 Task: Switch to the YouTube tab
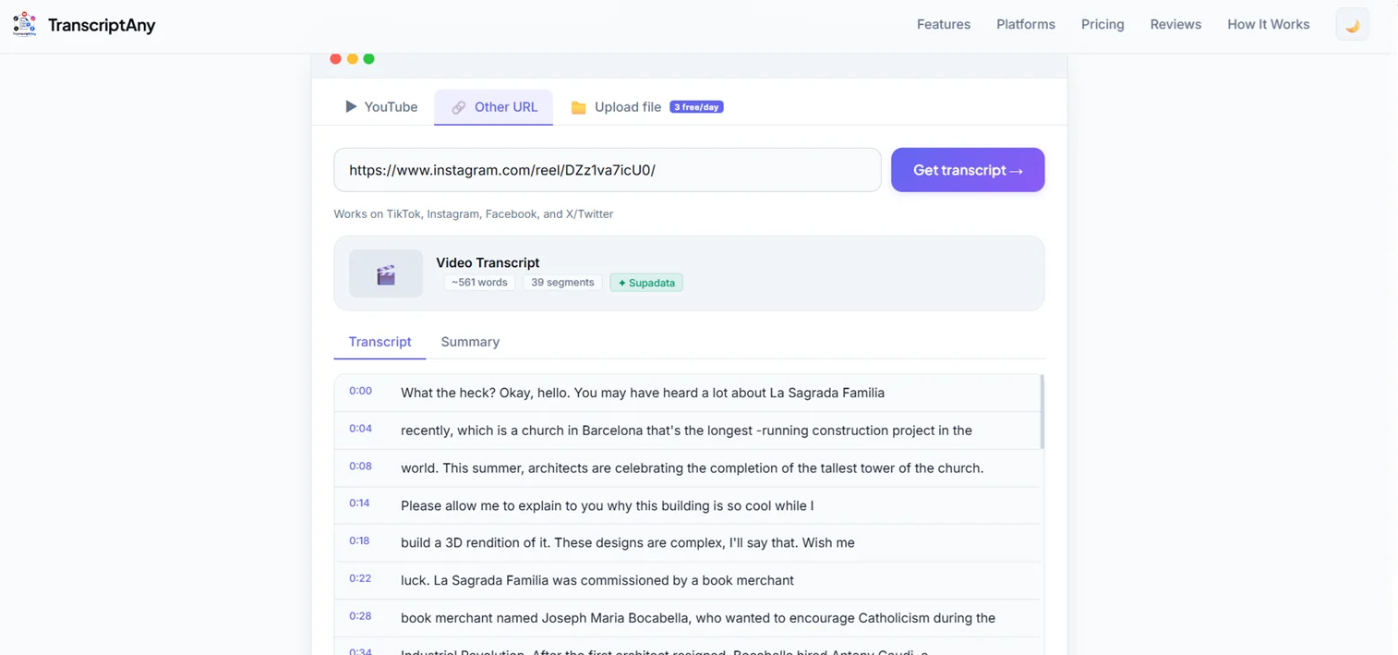(x=380, y=107)
